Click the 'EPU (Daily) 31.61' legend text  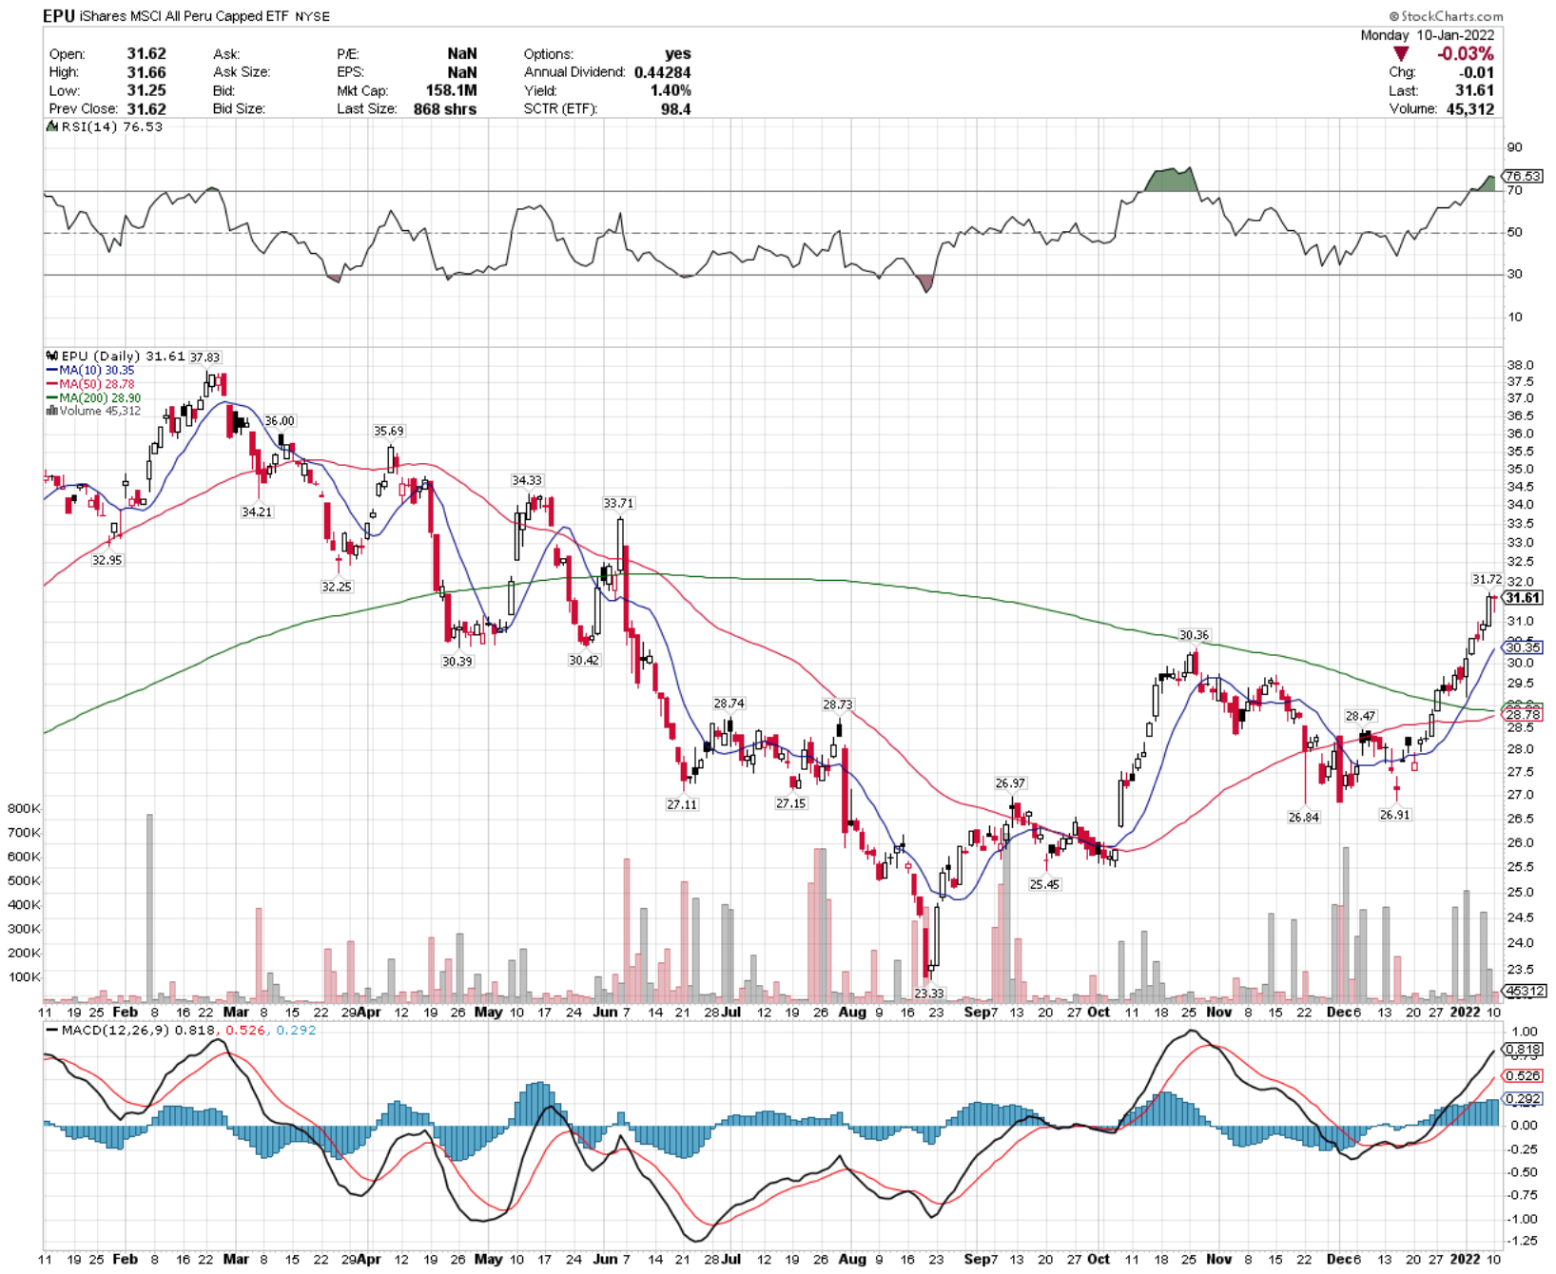124,357
